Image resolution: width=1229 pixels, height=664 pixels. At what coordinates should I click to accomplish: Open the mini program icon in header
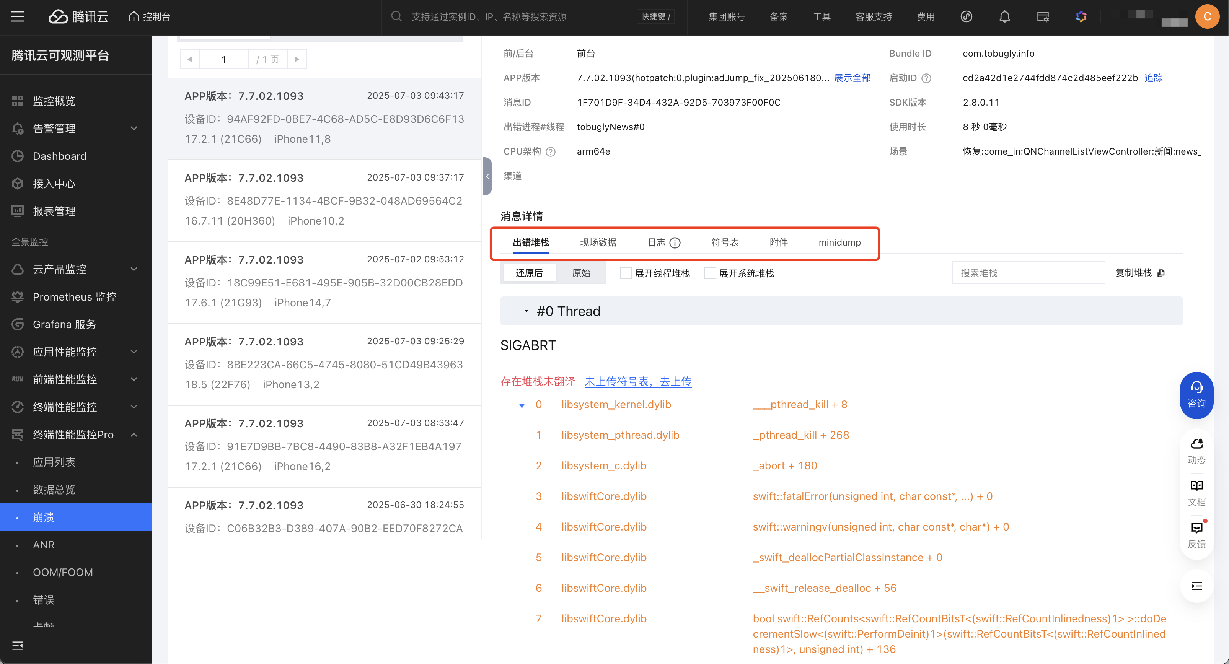click(x=966, y=17)
